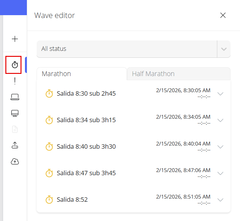Switch to the Marathon tab
This screenshot has height=221, width=240.
pos(82,74)
